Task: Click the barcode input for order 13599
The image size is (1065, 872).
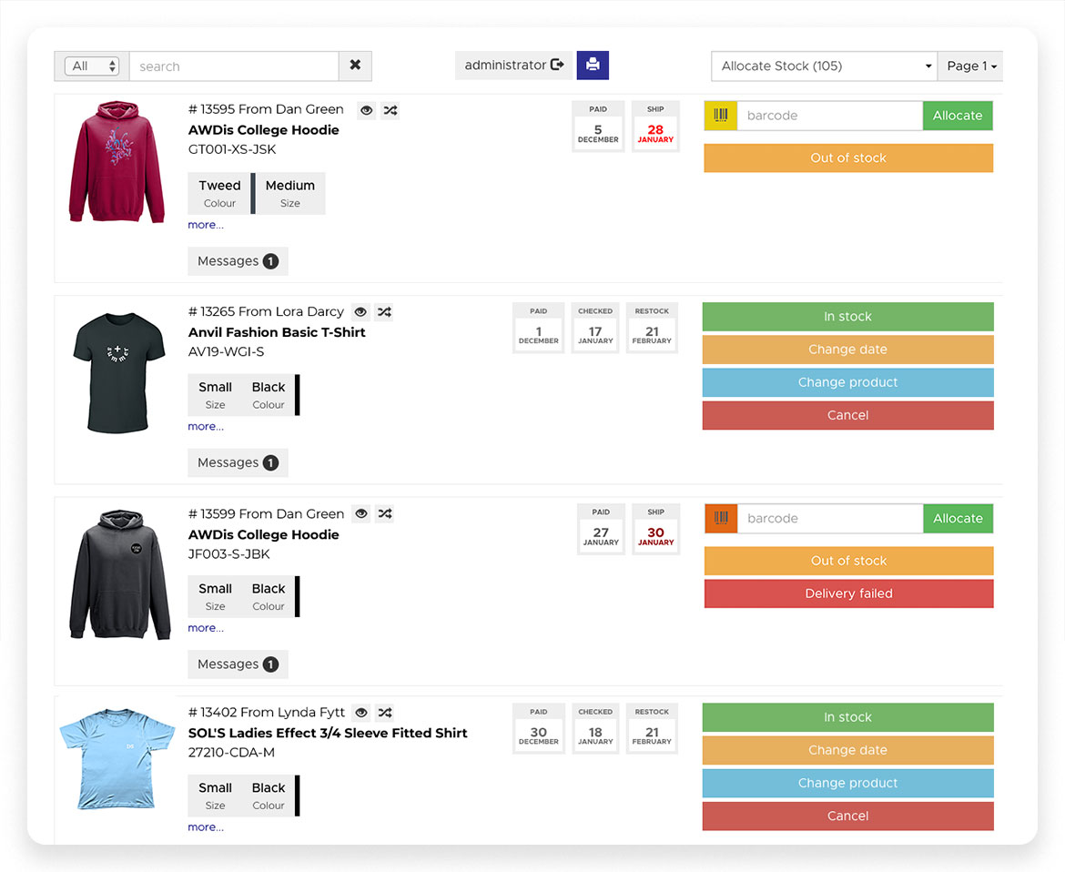Action: [x=829, y=519]
